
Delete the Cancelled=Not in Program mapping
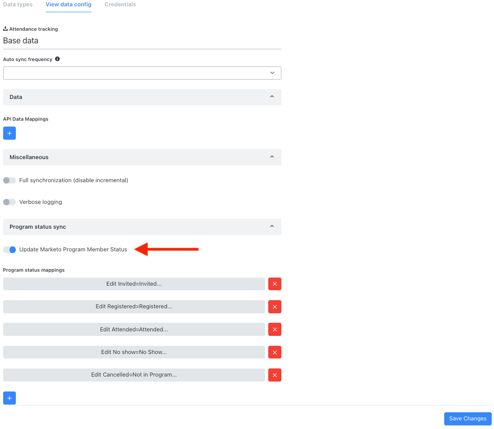275,375
